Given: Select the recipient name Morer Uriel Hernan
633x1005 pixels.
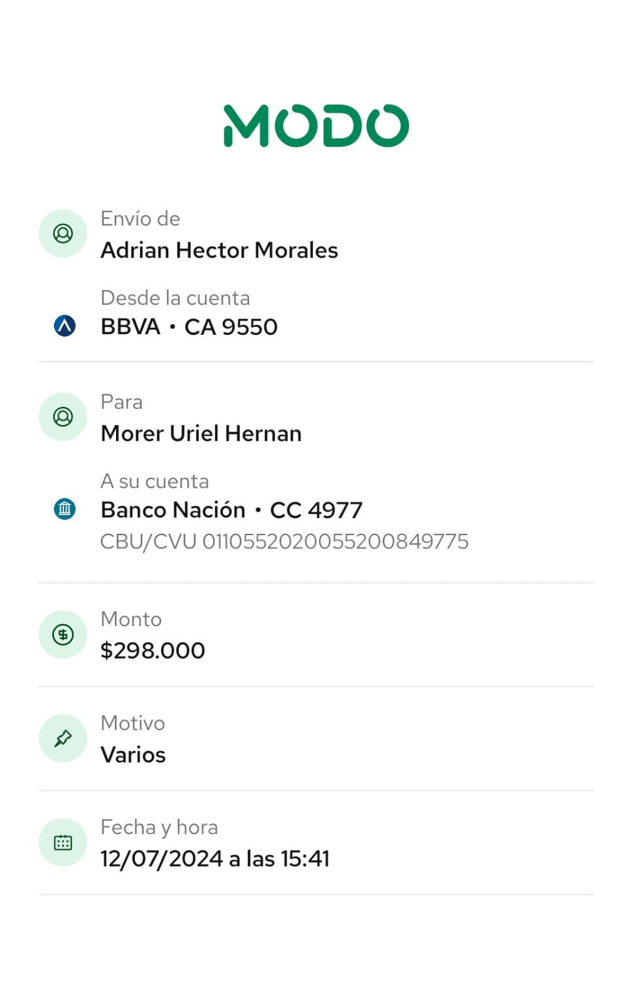Looking at the screenshot, I should (201, 433).
